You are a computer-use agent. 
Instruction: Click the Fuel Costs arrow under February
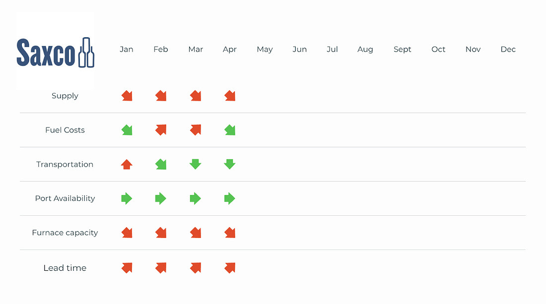pos(161,130)
